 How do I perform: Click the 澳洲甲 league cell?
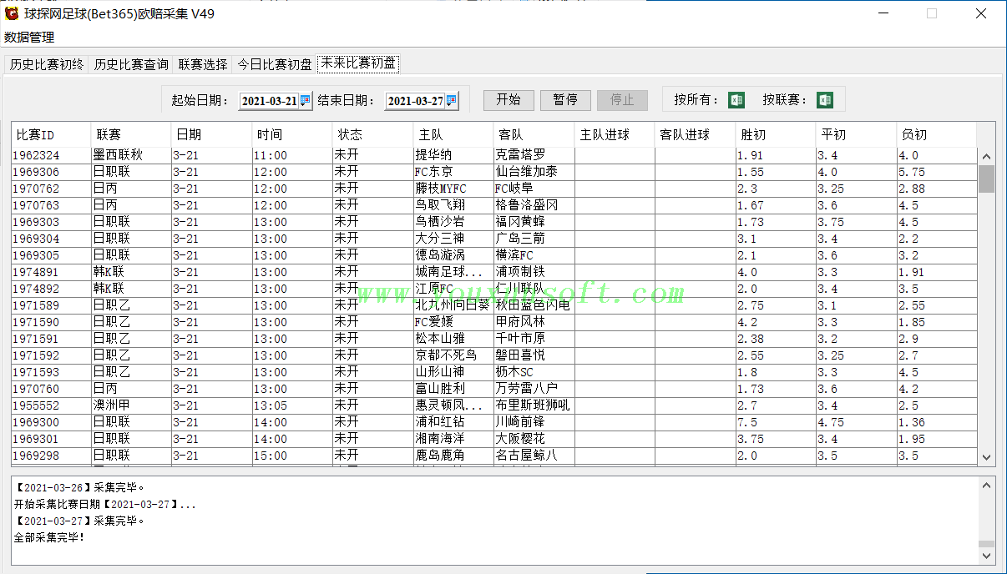click(131, 405)
